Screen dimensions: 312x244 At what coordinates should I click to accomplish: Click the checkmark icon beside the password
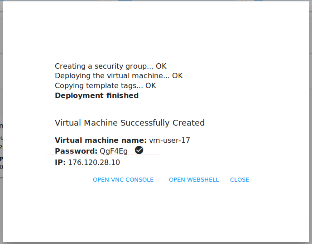click(139, 150)
